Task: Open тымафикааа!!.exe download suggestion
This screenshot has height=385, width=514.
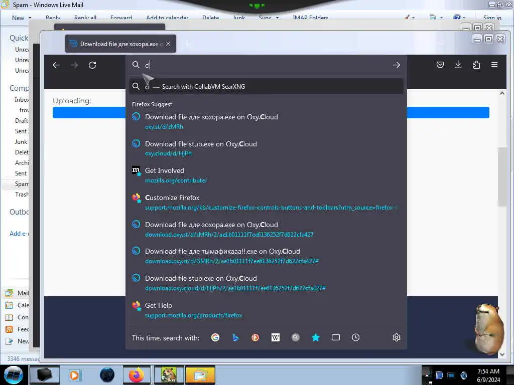Action: (x=266, y=256)
